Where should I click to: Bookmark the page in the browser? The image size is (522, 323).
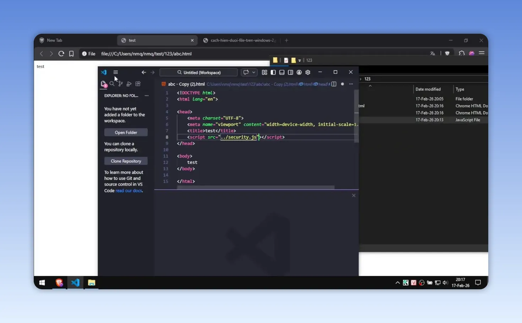tap(71, 54)
